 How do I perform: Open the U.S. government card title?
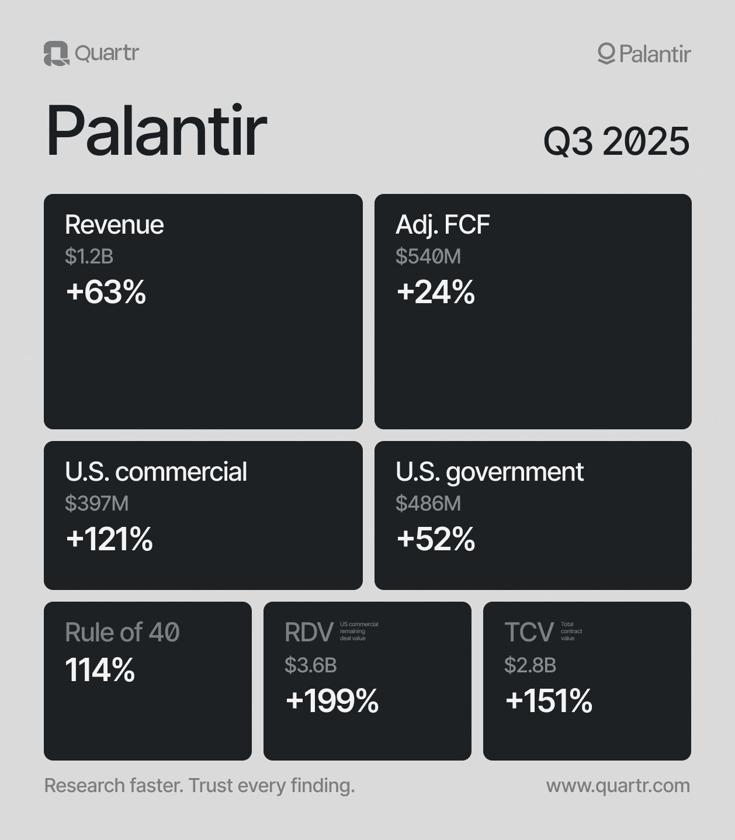(x=489, y=471)
